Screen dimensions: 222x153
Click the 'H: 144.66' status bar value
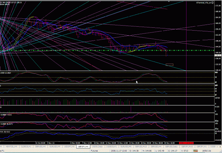(x=147, y=151)
